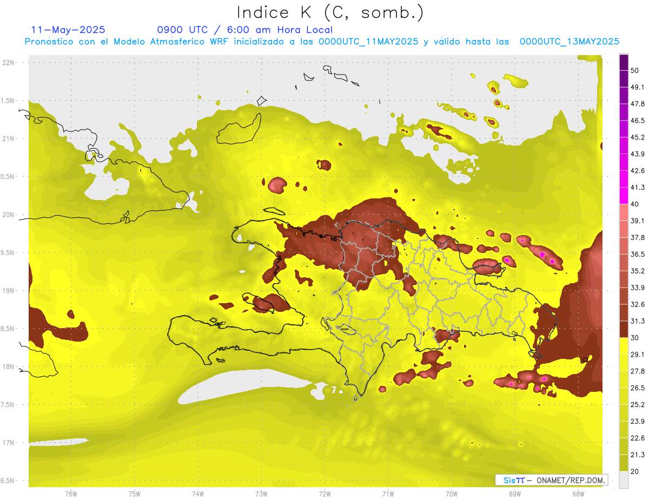The image size is (649, 501).
Task: Pick the "33.9" legend value
Action: pyautogui.click(x=638, y=288)
